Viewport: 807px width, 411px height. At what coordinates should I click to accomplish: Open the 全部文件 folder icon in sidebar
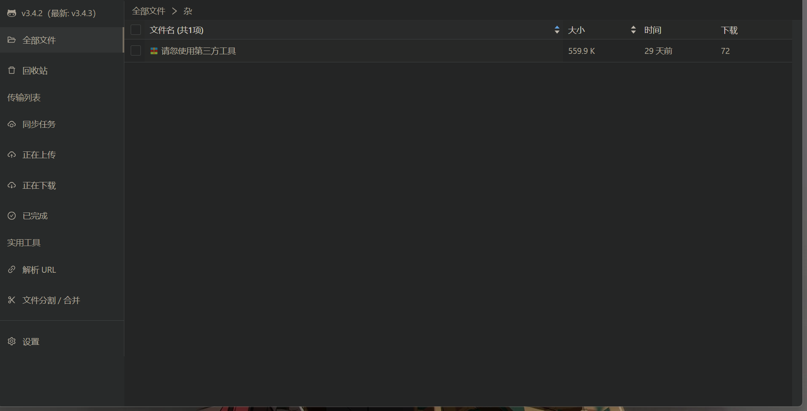[12, 40]
